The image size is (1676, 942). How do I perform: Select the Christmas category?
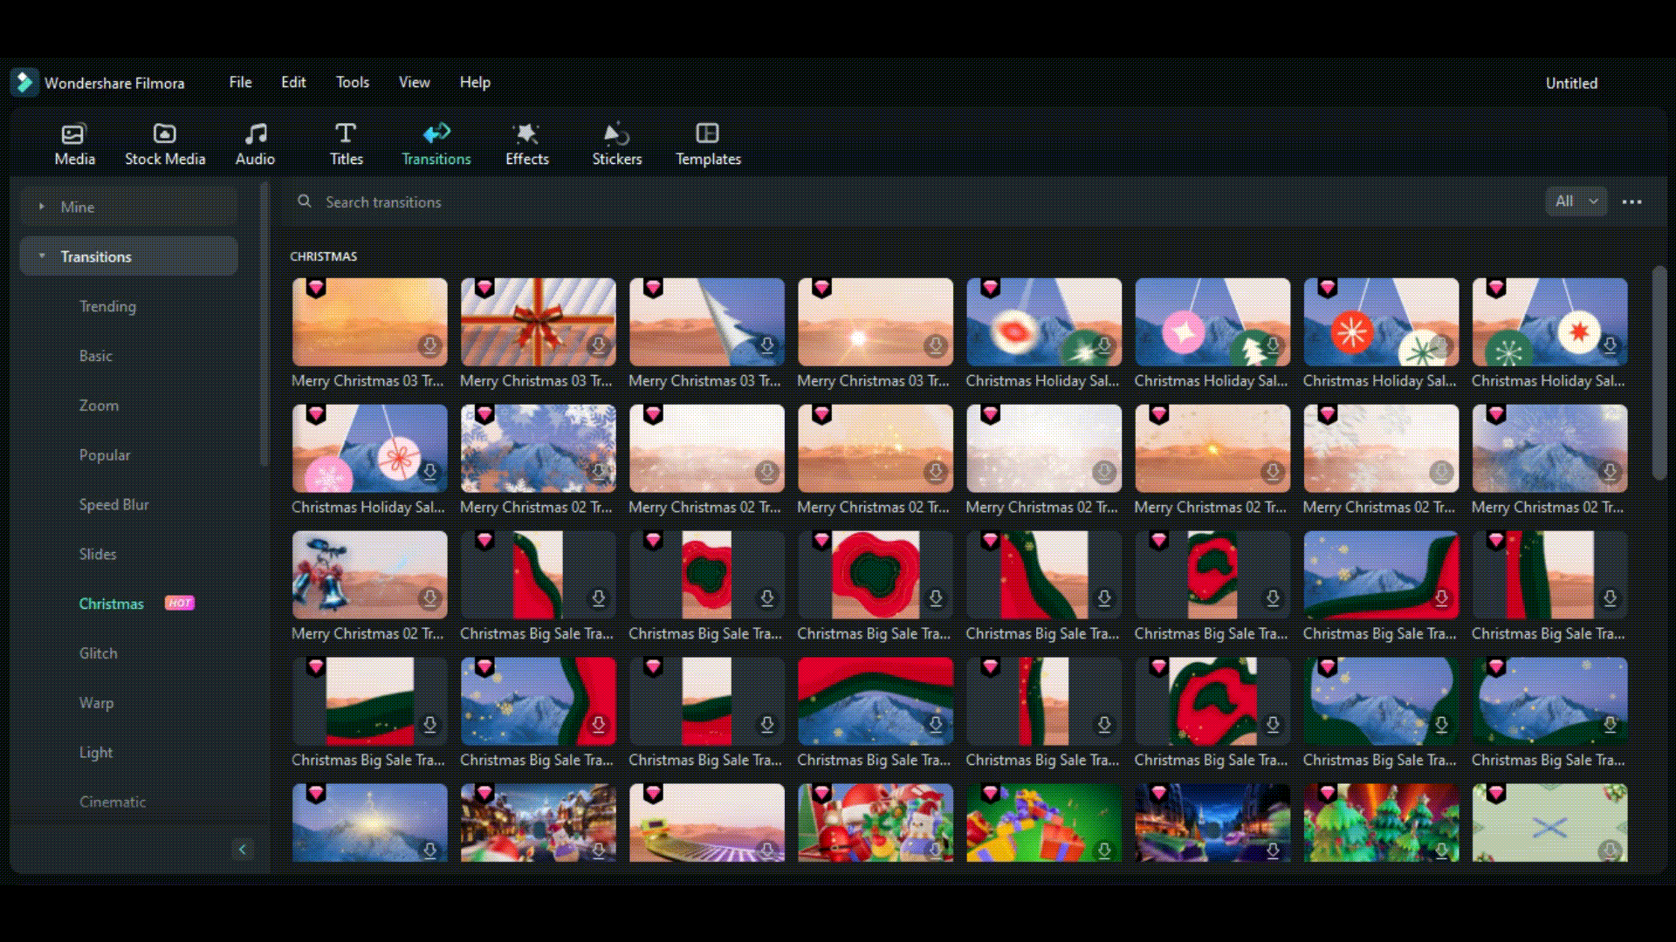pyautogui.click(x=111, y=604)
